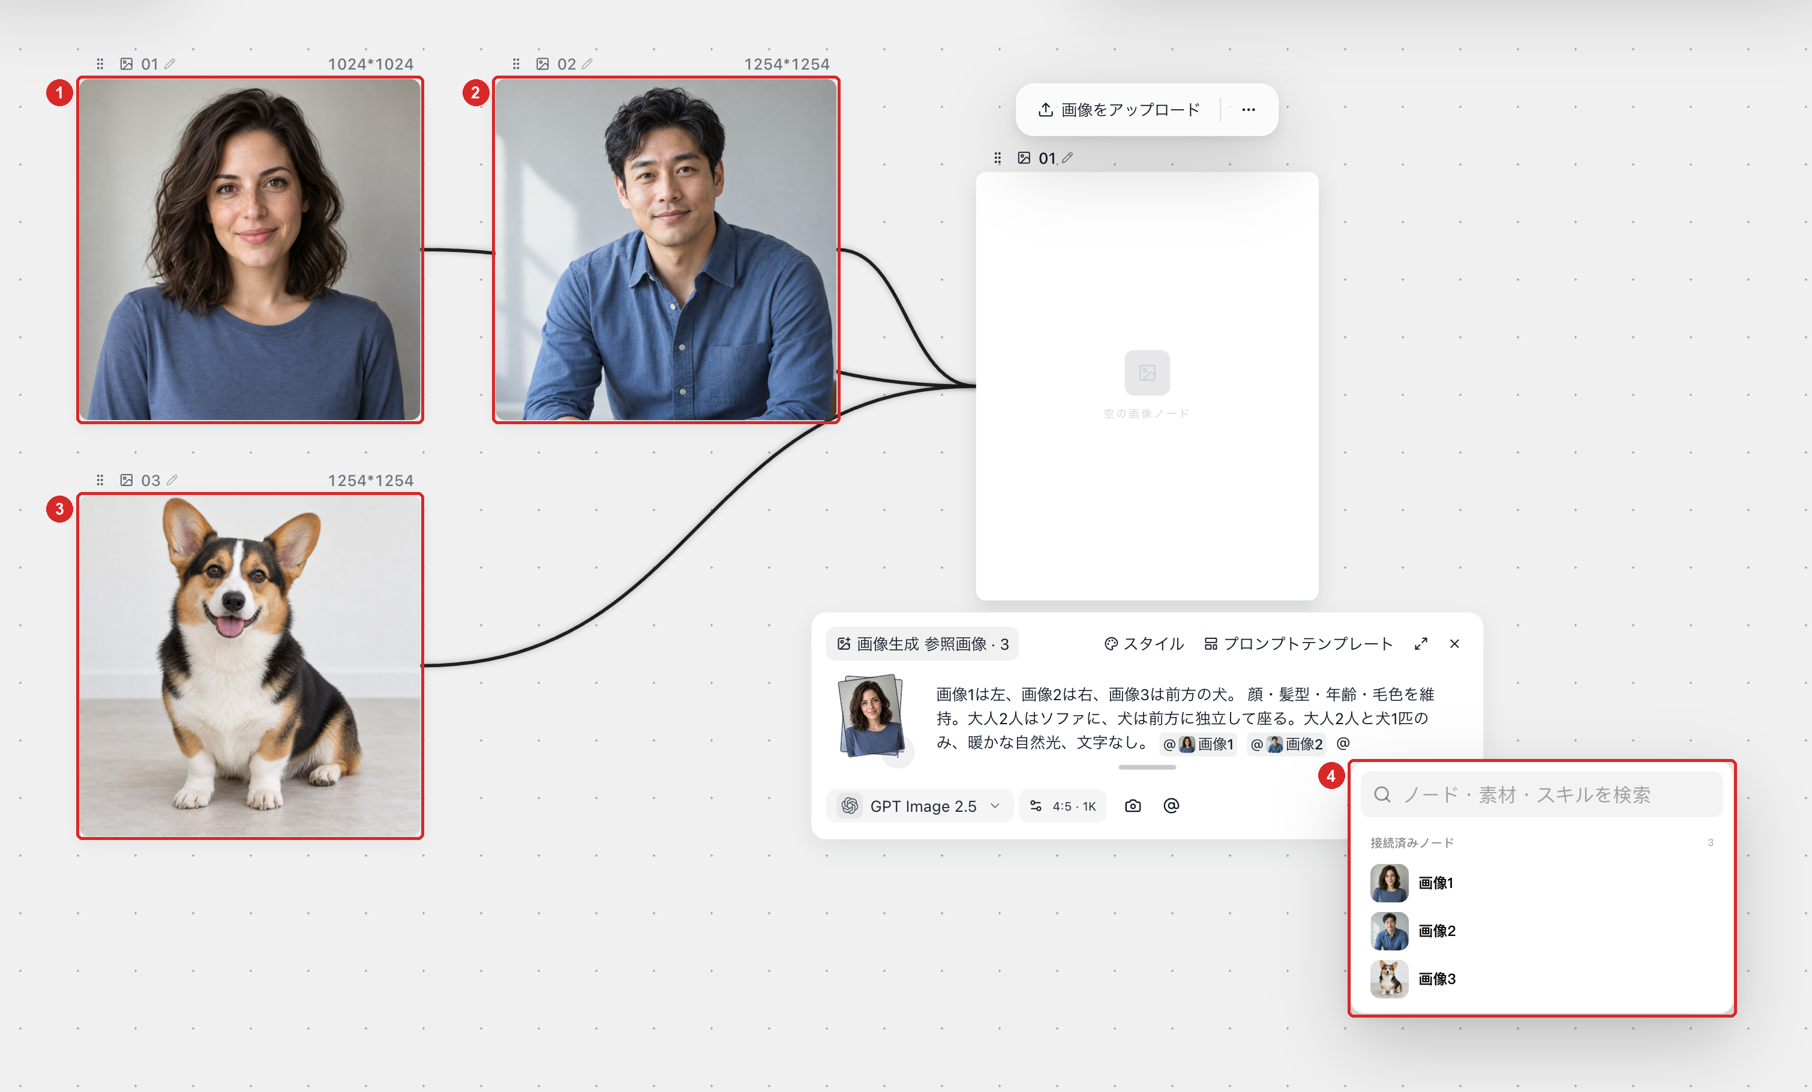Expand the prompt panel with the arrows icon
The image size is (1812, 1092).
(x=1421, y=644)
